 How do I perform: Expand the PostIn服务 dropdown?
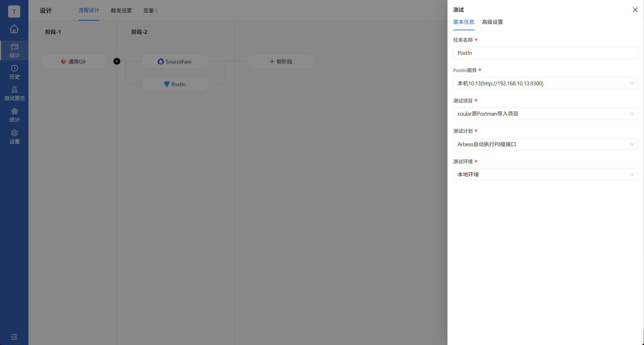(545, 83)
